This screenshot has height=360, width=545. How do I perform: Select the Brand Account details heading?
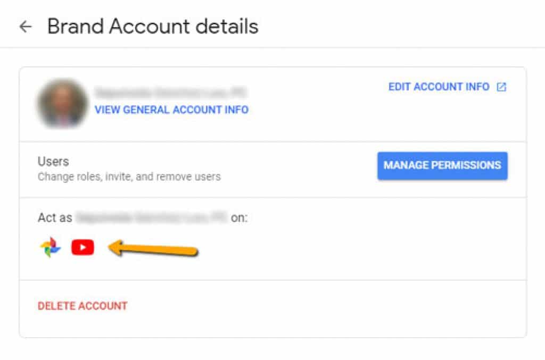click(x=153, y=27)
